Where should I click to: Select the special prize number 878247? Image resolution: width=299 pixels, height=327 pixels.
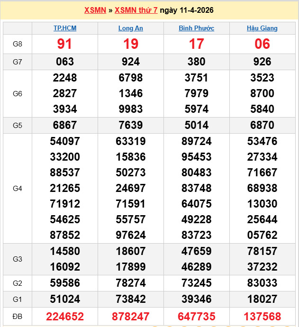click(131, 317)
